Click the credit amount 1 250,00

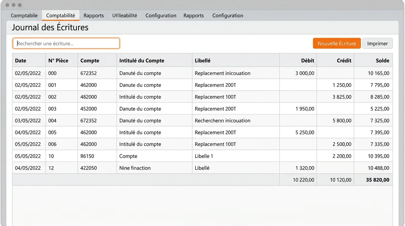[342, 85]
